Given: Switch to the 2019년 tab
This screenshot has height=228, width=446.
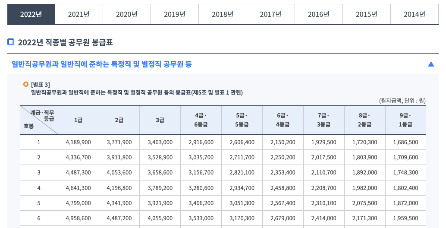Looking at the screenshot, I should [x=175, y=14].
